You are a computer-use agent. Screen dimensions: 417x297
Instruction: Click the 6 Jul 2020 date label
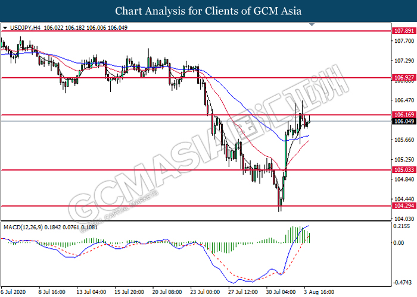(13, 292)
